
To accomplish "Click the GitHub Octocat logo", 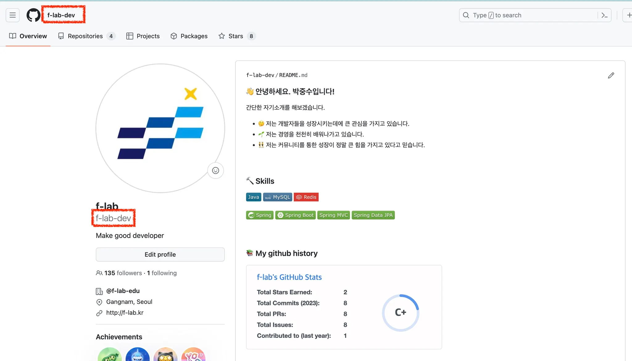I will point(33,15).
